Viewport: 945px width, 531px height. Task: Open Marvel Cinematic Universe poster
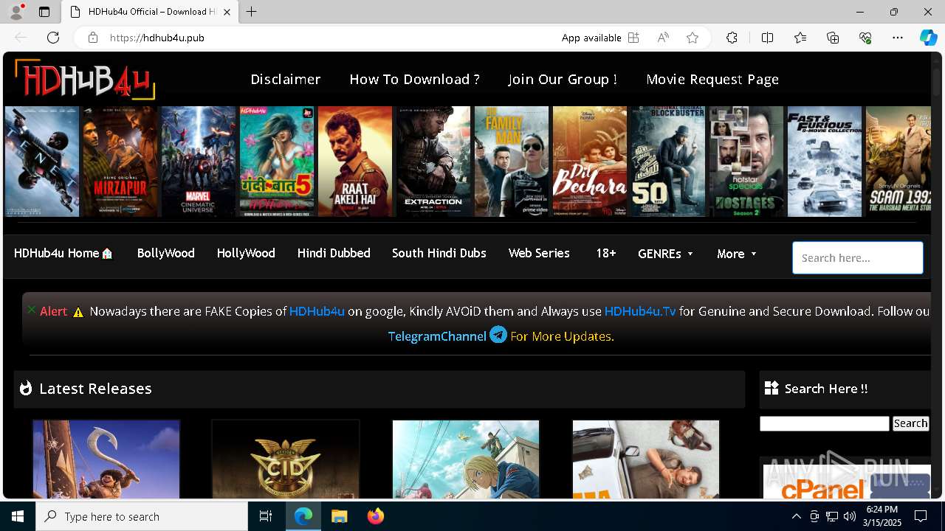click(199, 162)
